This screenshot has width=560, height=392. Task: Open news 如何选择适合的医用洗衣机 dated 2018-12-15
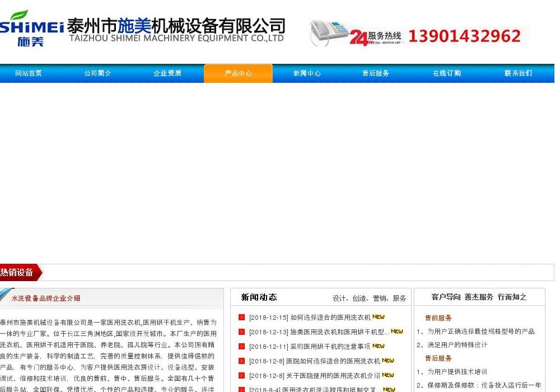[310, 318]
